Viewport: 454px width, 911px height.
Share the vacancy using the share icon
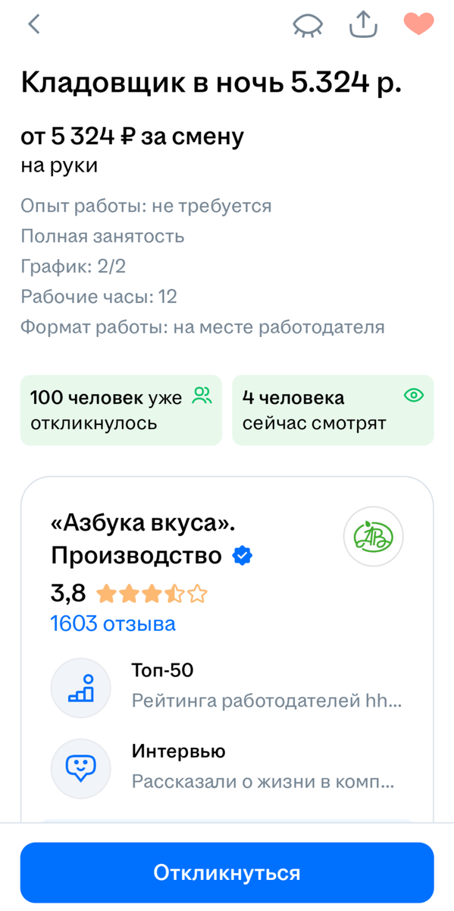[363, 23]
